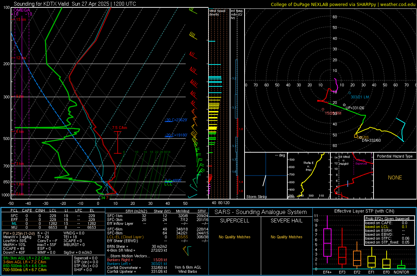The image size is (417, 276).
Task: Click the 'TEI = 18' value
Action: pyautogui.click(x=70, y=237)
